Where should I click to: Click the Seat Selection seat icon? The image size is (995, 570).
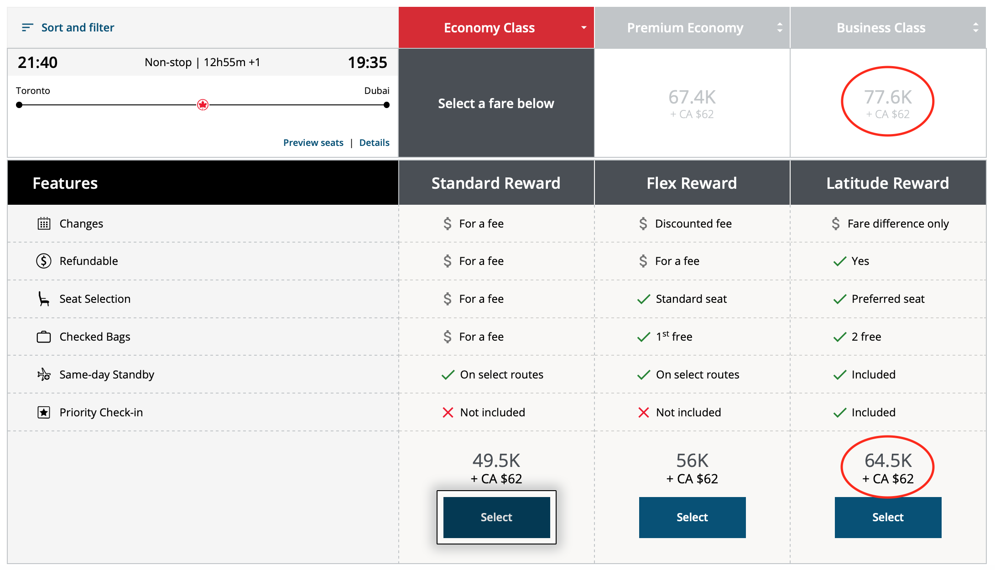point(44,299)
